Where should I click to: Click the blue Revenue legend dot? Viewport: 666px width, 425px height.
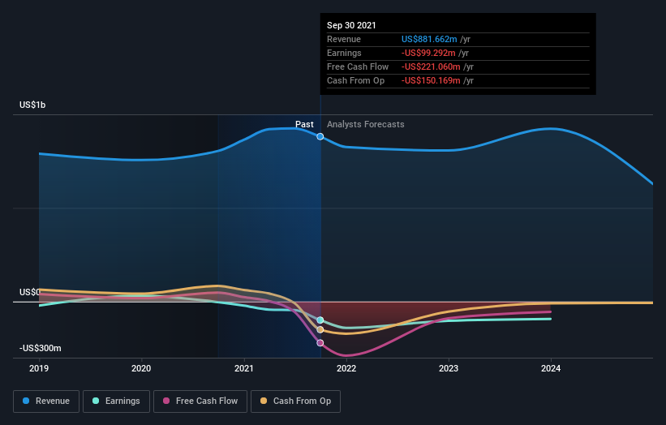[x=26, y=401]
